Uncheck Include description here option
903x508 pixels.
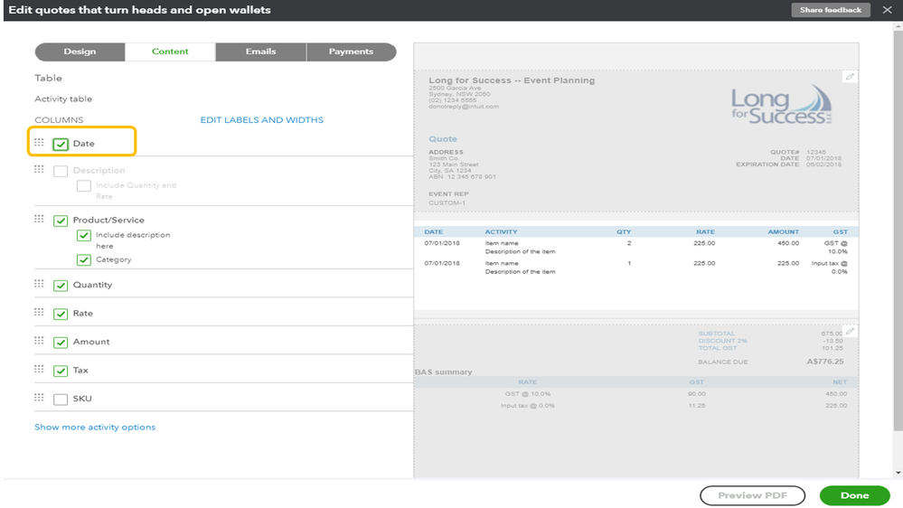pos(83,236)
